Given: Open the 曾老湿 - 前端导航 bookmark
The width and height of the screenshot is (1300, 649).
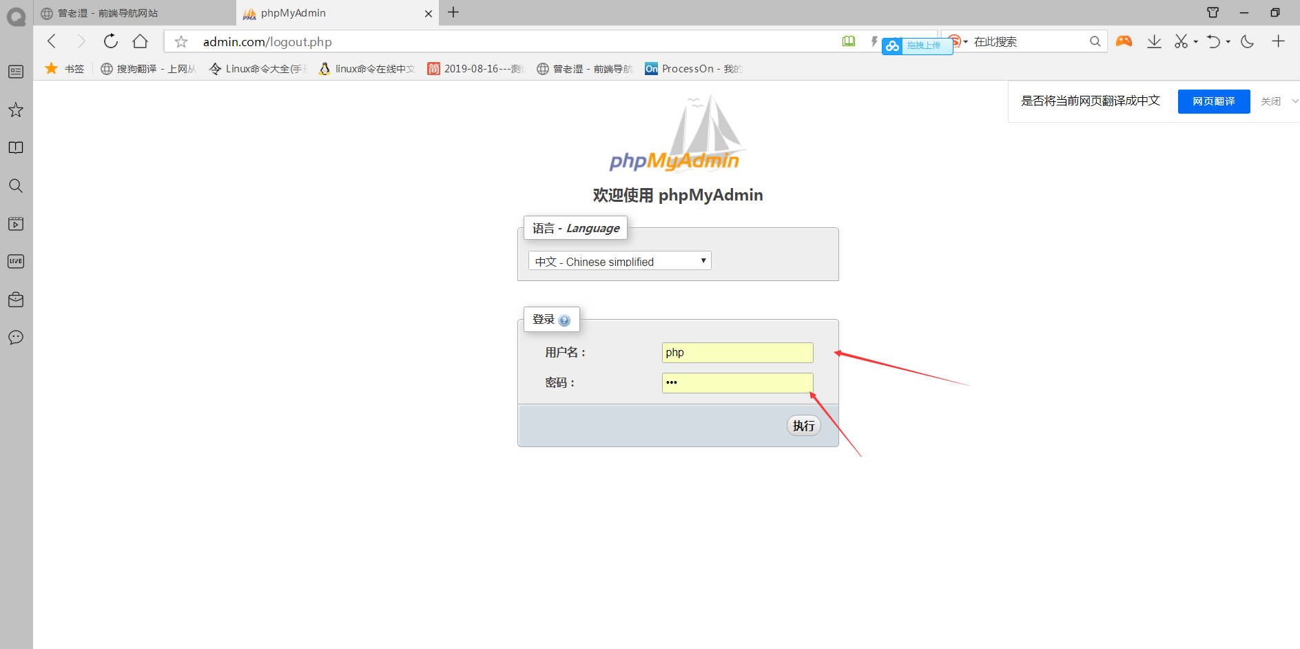Looking at the screenshot, I should [x=584, y=68].
